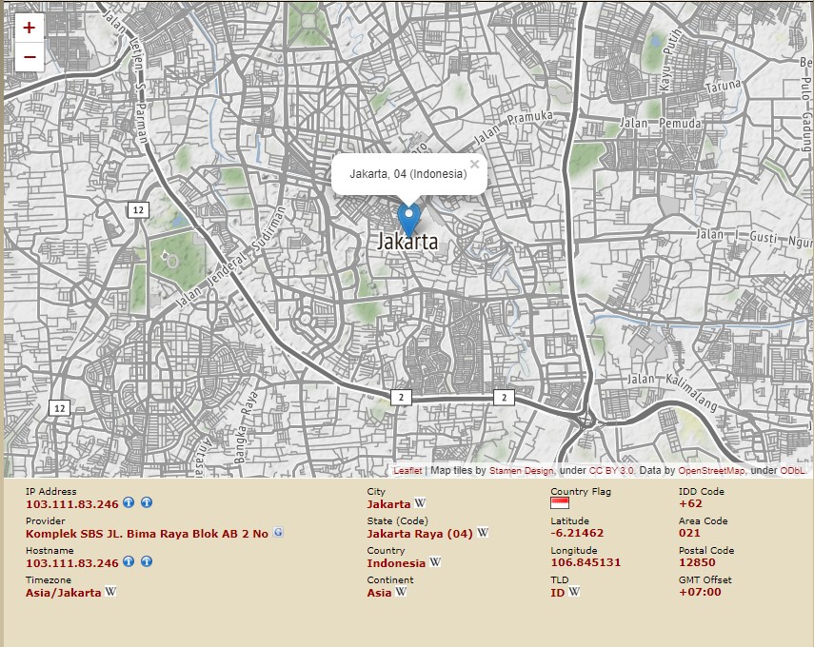Click second blue info icon after Hostname

[147, 562]
